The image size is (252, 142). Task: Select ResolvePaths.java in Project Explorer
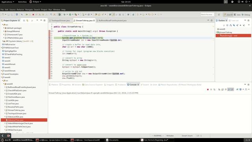tap(15, 107)
